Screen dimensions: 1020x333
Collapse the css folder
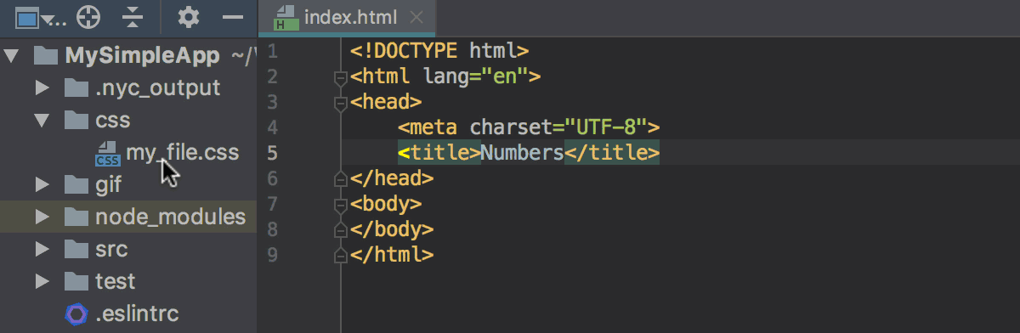point(42,120)
